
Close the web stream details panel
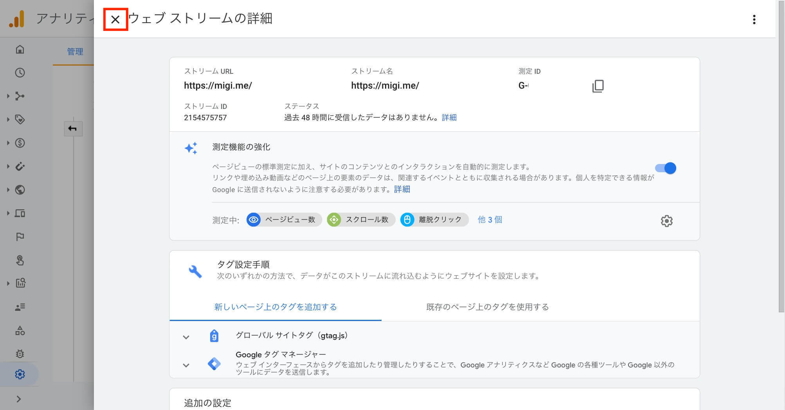point(115,19)
